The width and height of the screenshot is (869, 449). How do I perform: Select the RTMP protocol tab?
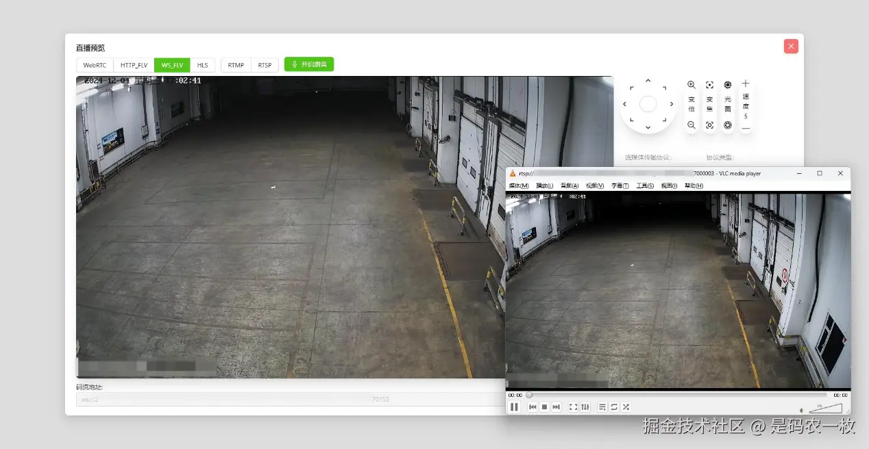click(x=236, y=65)
